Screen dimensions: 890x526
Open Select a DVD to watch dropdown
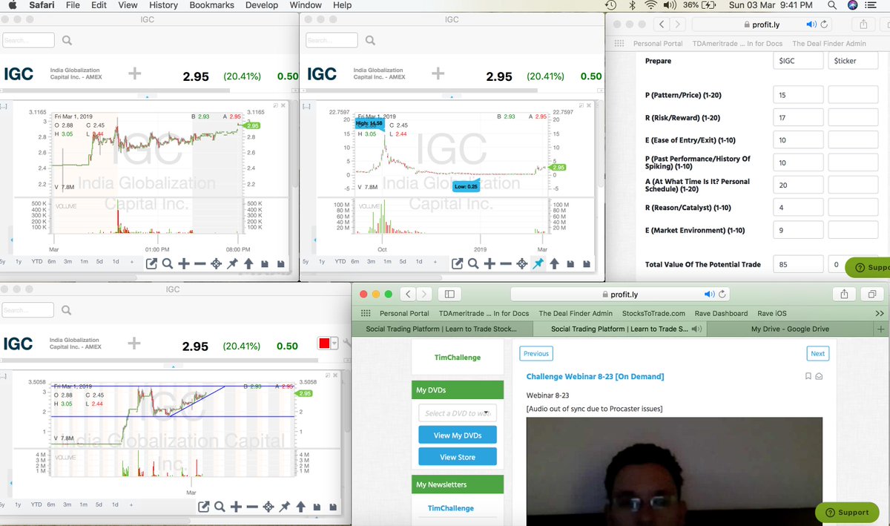coord(458,413)
